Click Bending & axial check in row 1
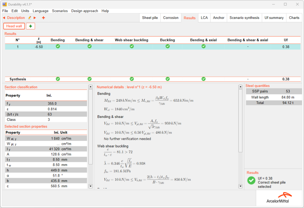 click(x=203, y=46)
